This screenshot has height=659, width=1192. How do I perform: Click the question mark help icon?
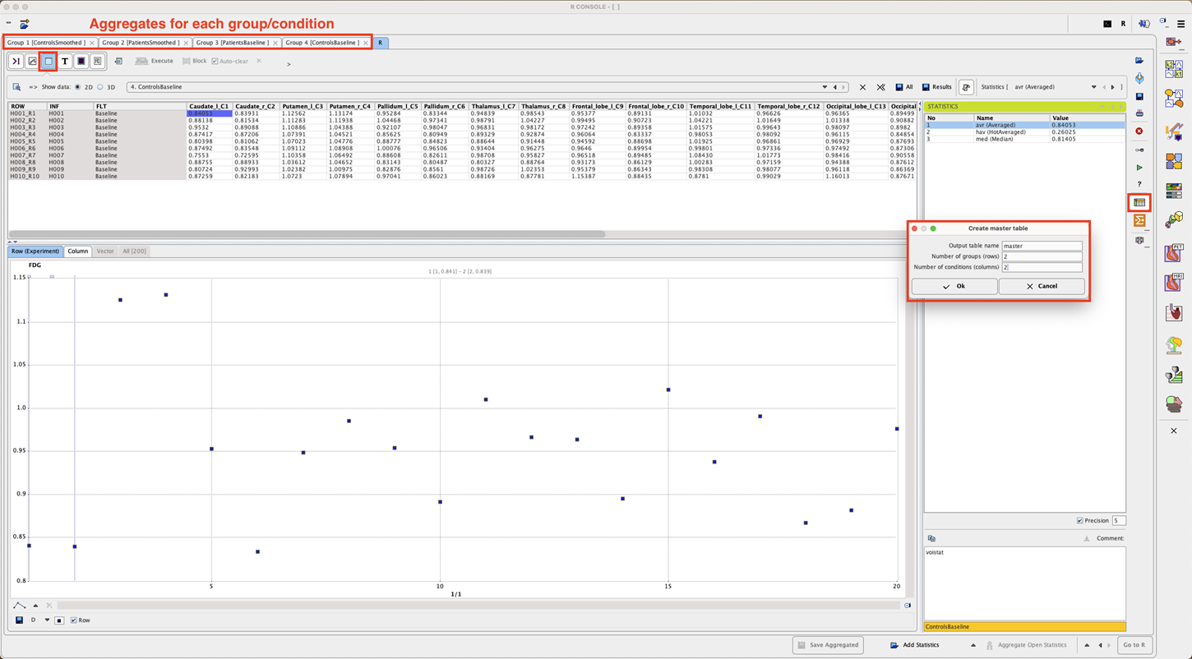[x=1139, y=184]
